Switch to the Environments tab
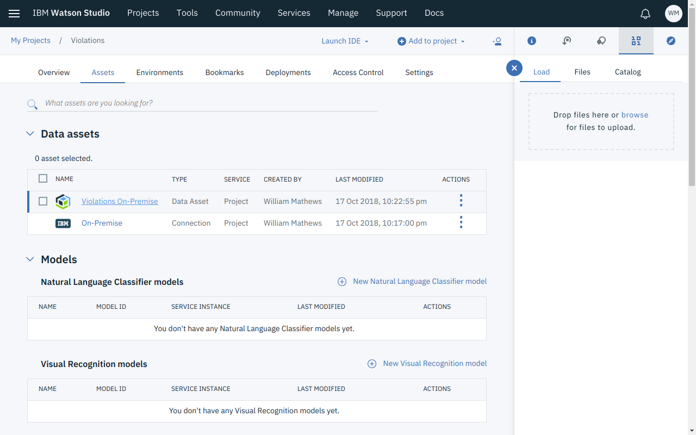Screen dimensions: 696x435 pyautogui.click(x=160, y=72)
